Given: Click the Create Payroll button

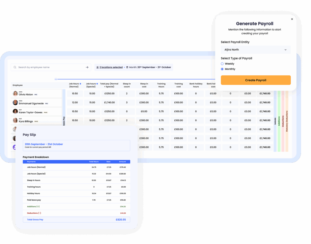Looking at the screenshot, I should pyautogui.click(x=255, y=80).
